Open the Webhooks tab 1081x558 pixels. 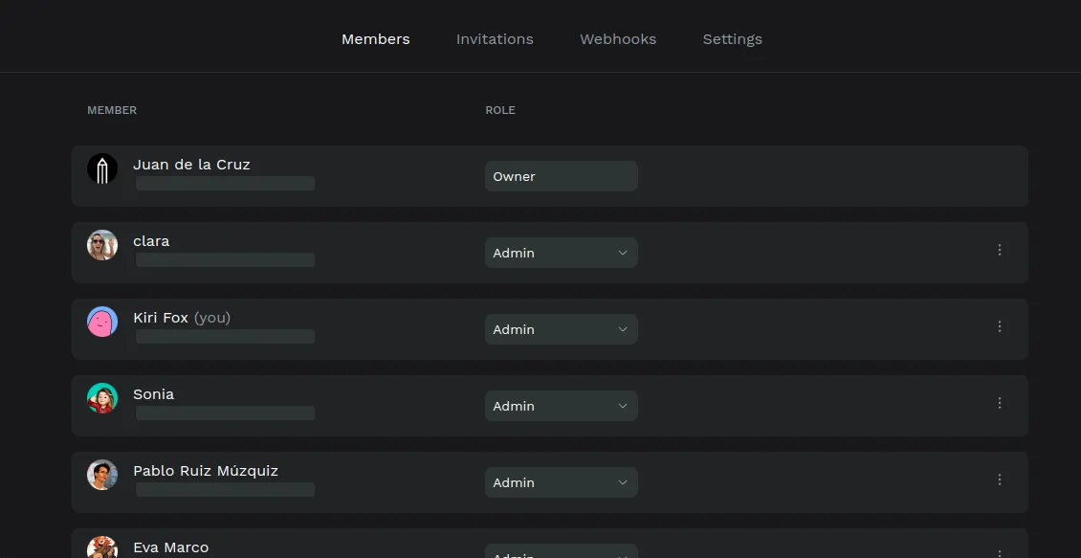click(618, 39)
